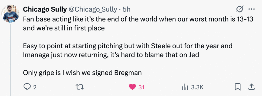Viewport: 262px width, 96px height.
Task: Click the 'Only gripe is I wish' line
Action: 82,73
